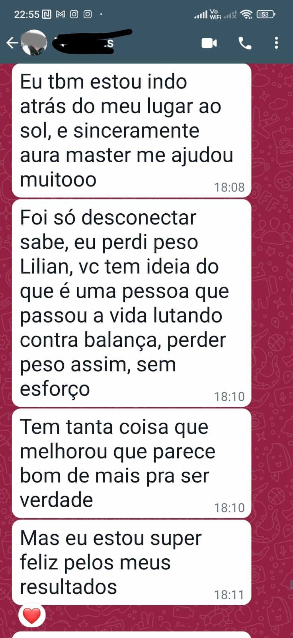The image size is (293, 638).
Task: Tap the battery indicator showing 53
Action: pos(266,14)
